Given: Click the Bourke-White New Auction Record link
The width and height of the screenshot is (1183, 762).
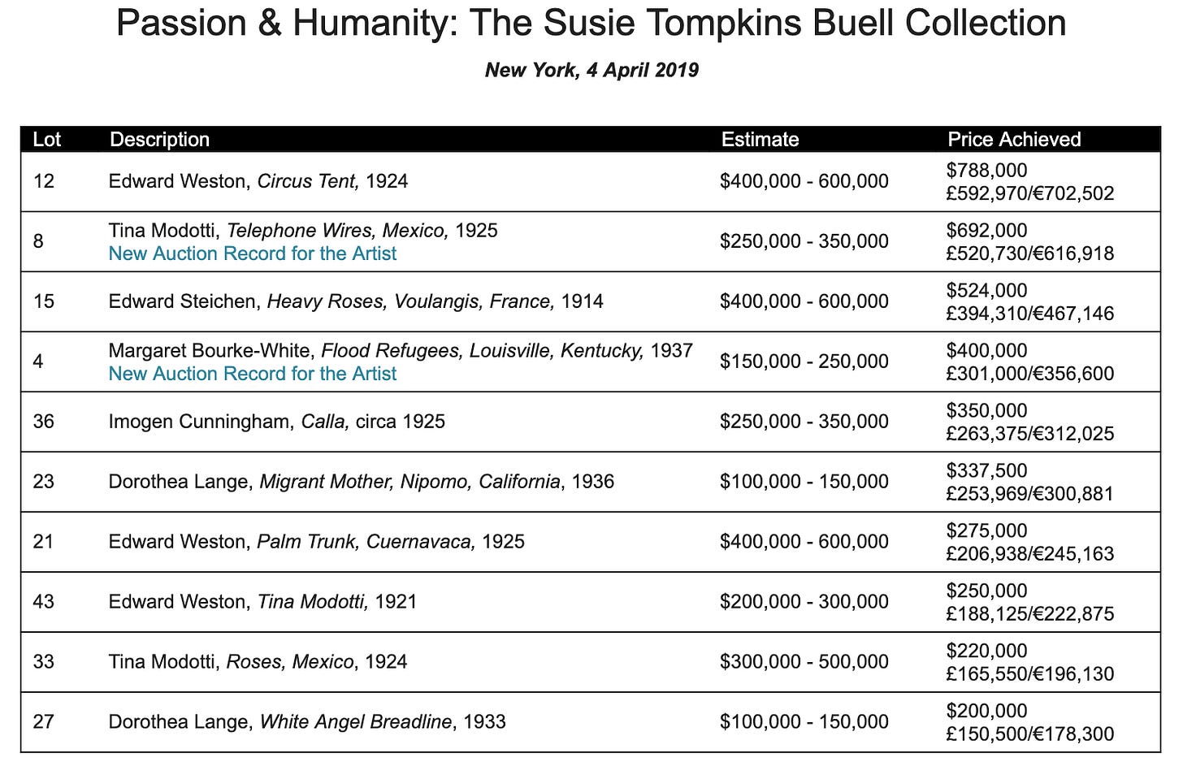Looking at the screenshot, I should (252, 374).
